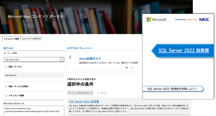Screen dimensions: 216x116
Task: Click the 絞り込み heading
Action: [9, 48]
